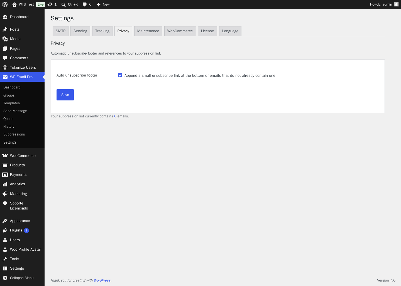The width and height of the screenshot is (401, 286).
Task: Follow the WordPress footer link
Action: coord(102,280)
